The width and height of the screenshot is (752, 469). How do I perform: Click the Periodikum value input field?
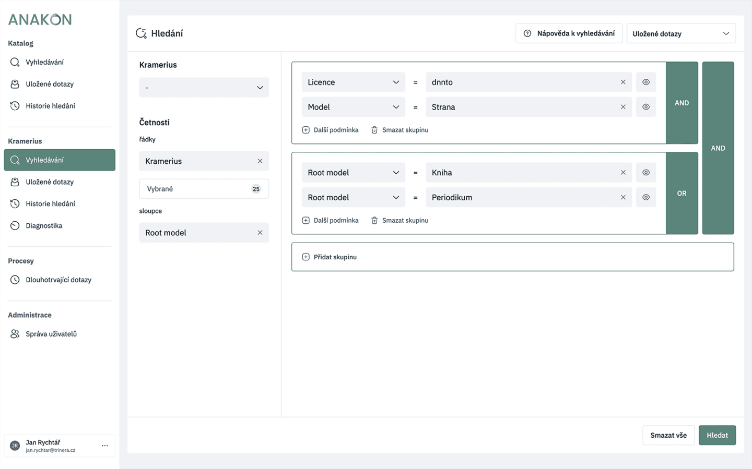point(522,198)
